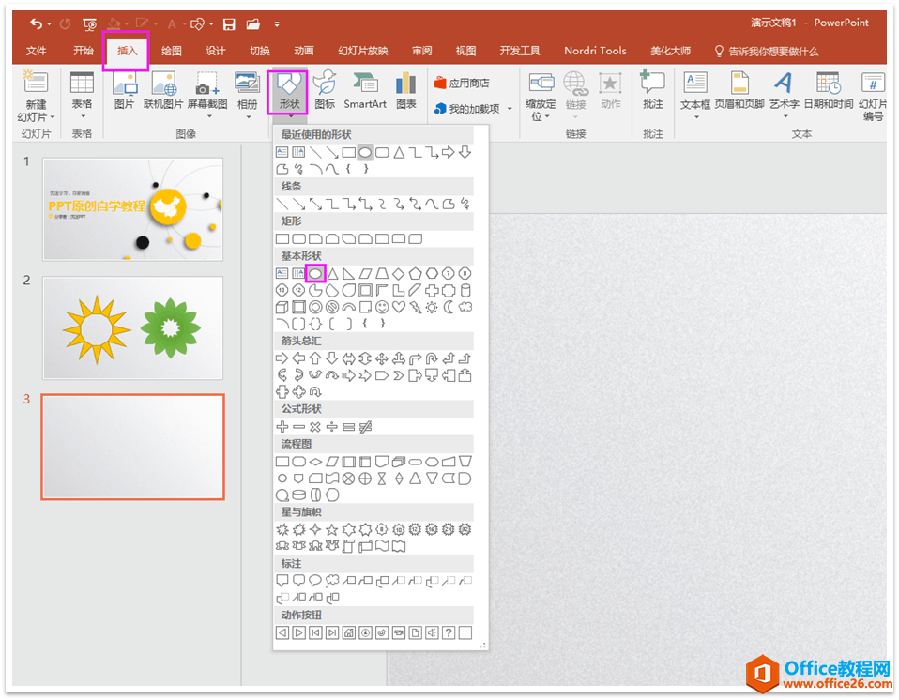
Task: Click the 幻灯片编号 slide number button
Action: pyautogui.click(x=873, y=96)
